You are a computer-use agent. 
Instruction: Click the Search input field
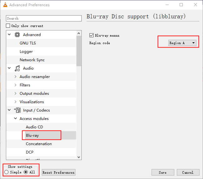coord(44,18)
